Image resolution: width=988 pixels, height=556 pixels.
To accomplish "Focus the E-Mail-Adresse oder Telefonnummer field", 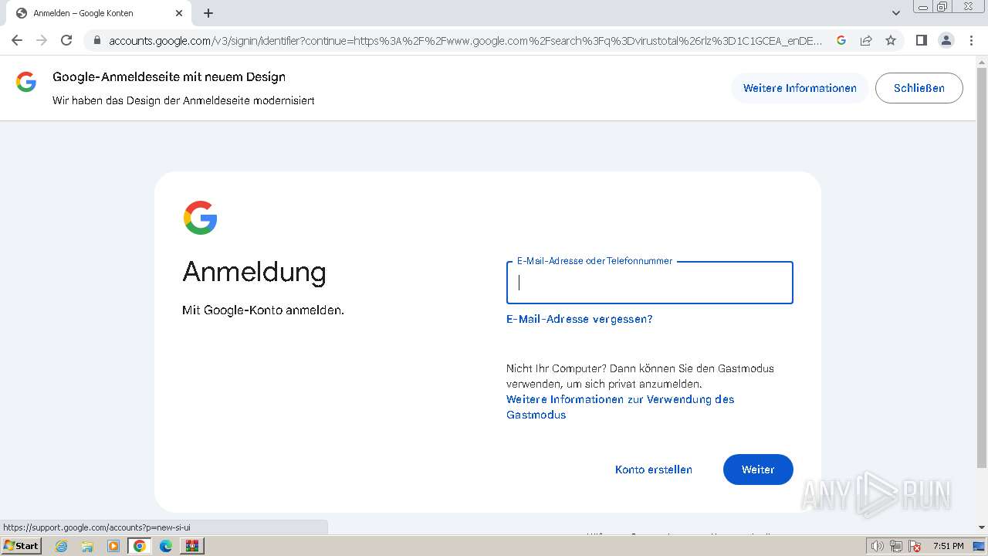I will [650, 283].
